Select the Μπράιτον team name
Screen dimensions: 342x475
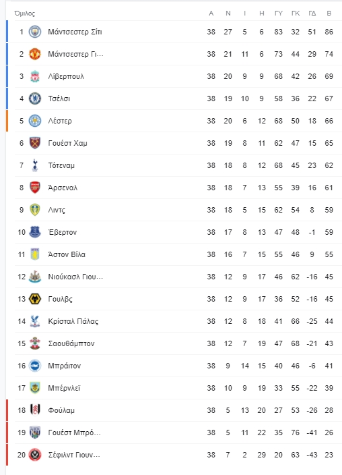pos(65,366)
